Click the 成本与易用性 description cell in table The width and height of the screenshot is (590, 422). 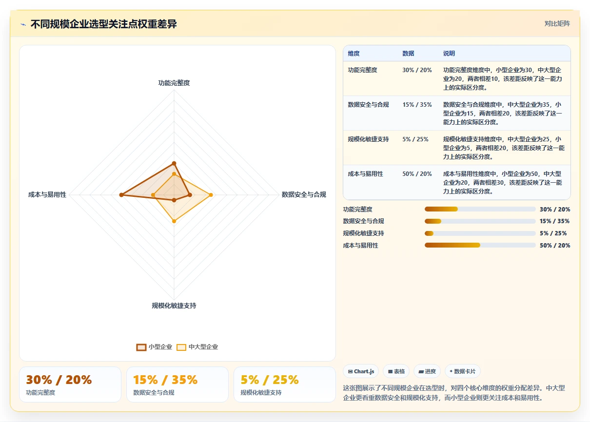point(503,183)
